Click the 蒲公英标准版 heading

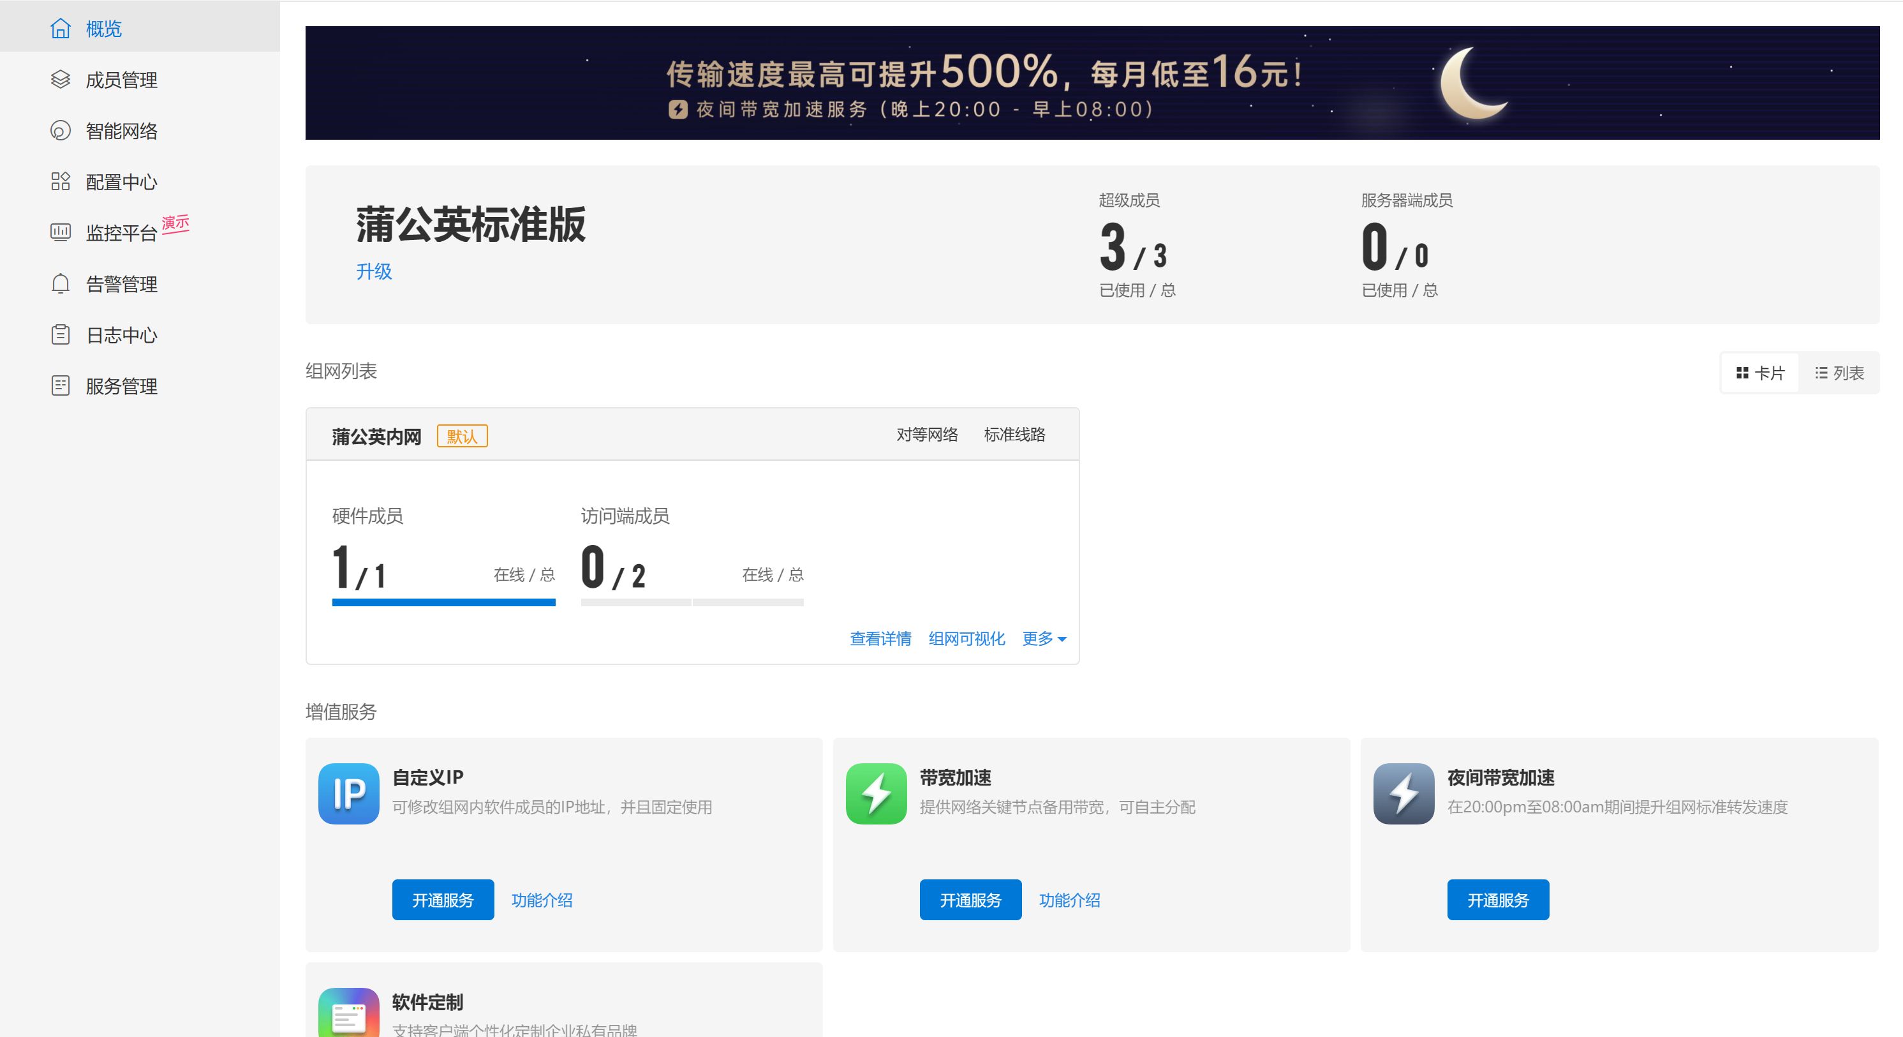pyautogui.click(x=471, y=225)
